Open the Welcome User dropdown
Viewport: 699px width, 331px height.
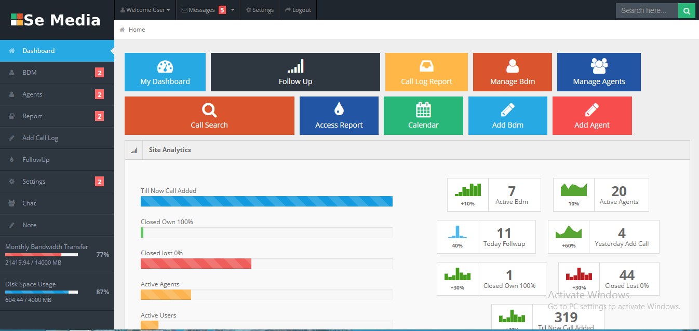coord(145,10)
